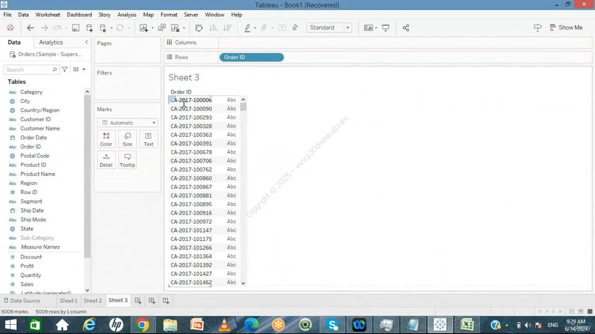Click the New worksheet toolbar icon

144,28
